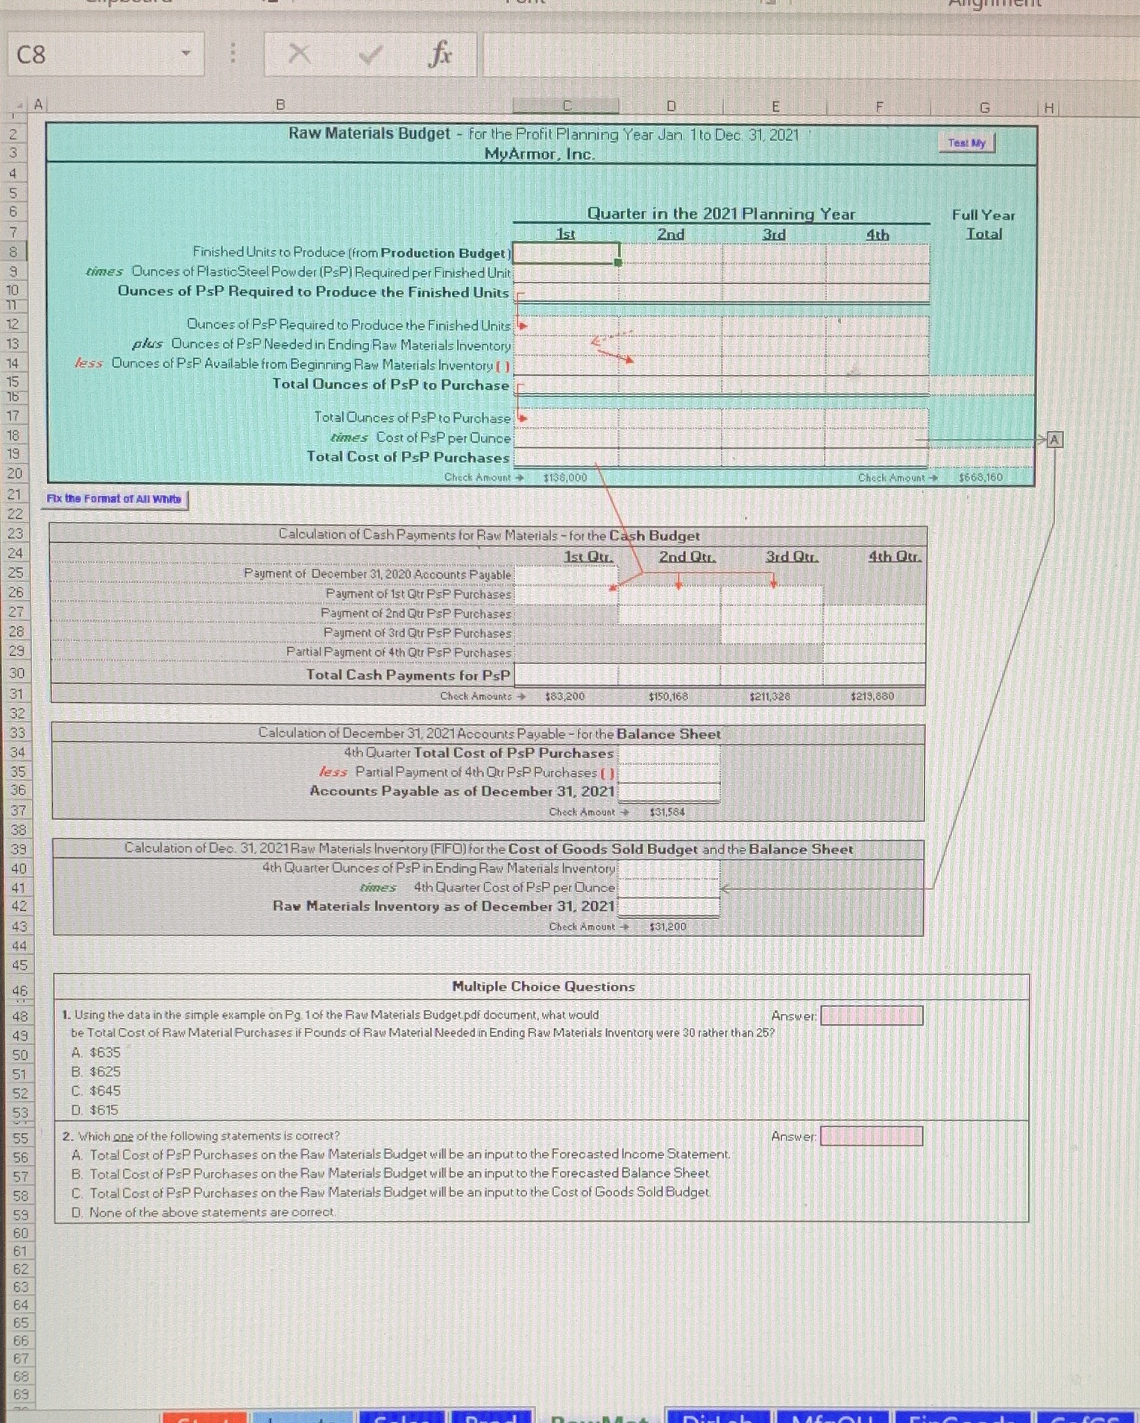Select row 8 header
1140x1423 pixels.
point(14,252)
